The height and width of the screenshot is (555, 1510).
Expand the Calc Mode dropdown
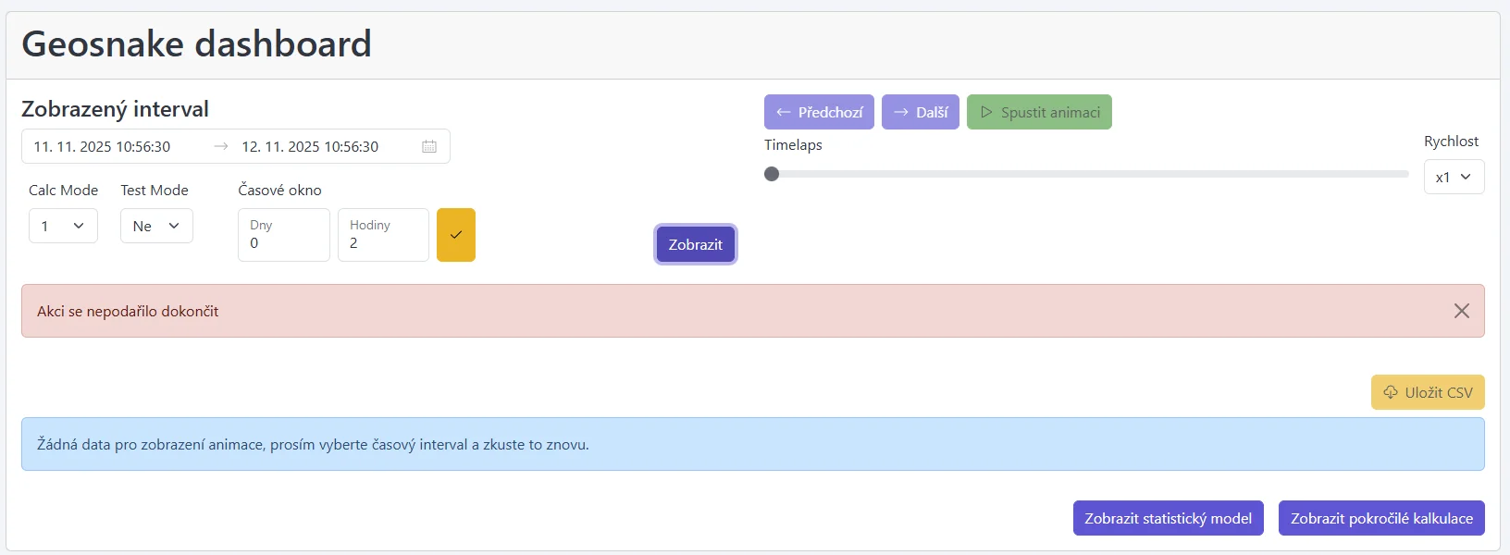pos(63,226)
